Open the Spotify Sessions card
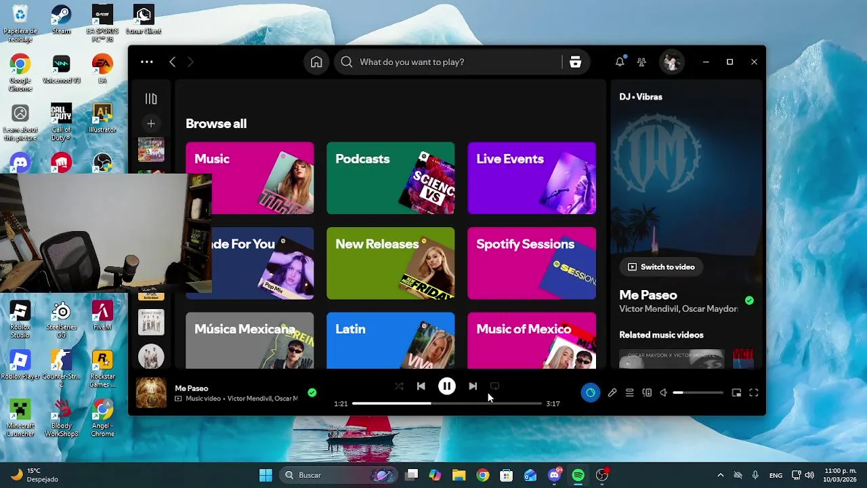The width and height of the screenshot is (867, 488). 532,263
